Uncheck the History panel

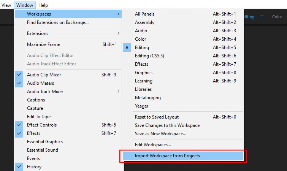[x=68, y=167]
